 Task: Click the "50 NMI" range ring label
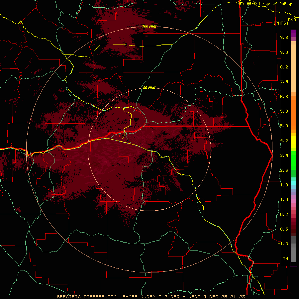click(x=149, y=88)
